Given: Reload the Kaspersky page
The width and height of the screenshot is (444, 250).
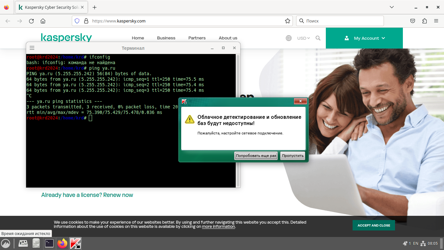Looking at the screenshot, I should click(x=31, y=21).
